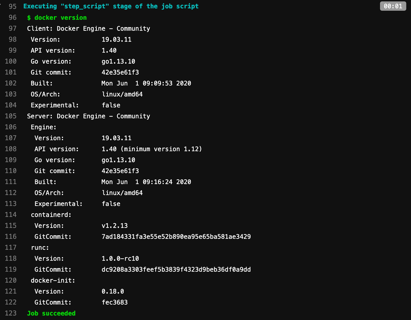The width and height of the screenshot is (411, 320).
Task: Click the green "$ docker version" command line
Action: point(57,17)
